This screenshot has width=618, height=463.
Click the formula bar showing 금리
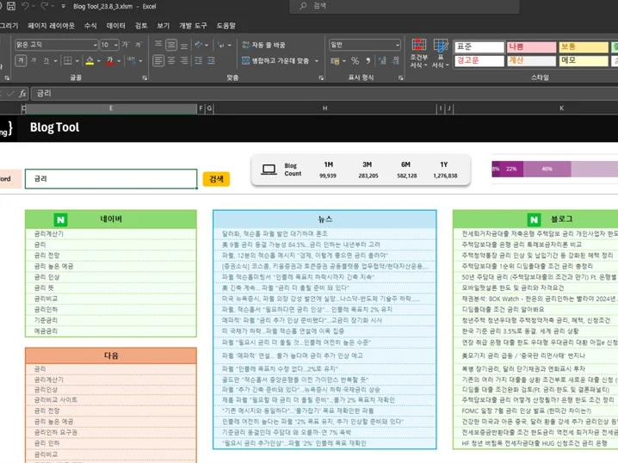click(x=324, y=94)
